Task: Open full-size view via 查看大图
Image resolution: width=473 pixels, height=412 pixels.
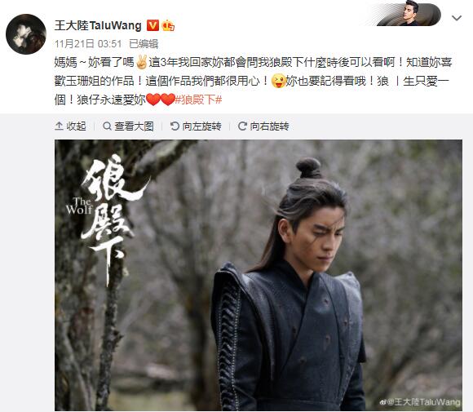Action: point(128,126)
